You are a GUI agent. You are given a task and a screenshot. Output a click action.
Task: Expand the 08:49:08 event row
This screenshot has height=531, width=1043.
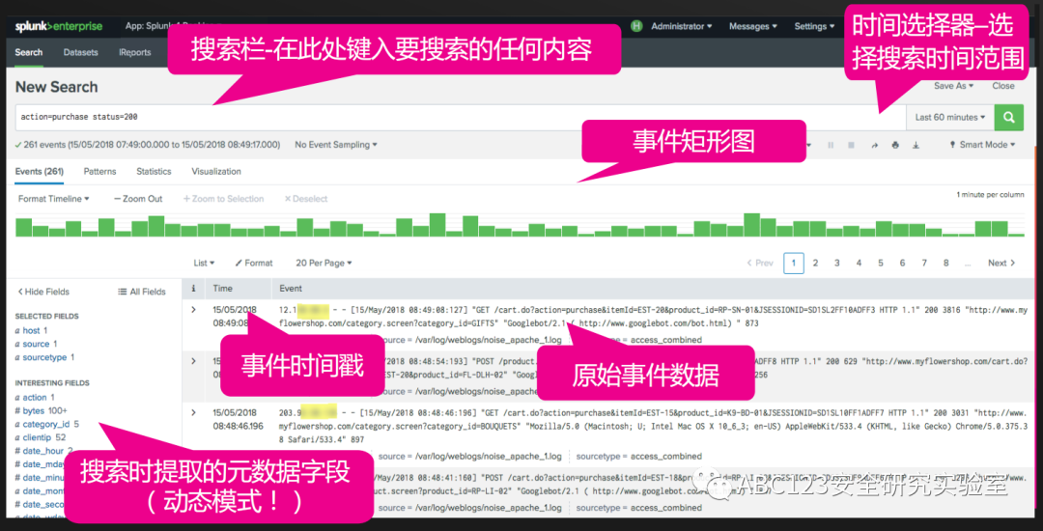pyautogui.click(x=193, y=310)
